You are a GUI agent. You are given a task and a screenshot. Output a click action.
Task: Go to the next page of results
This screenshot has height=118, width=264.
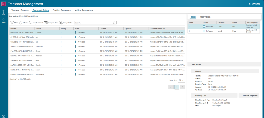tap(183, 87)
